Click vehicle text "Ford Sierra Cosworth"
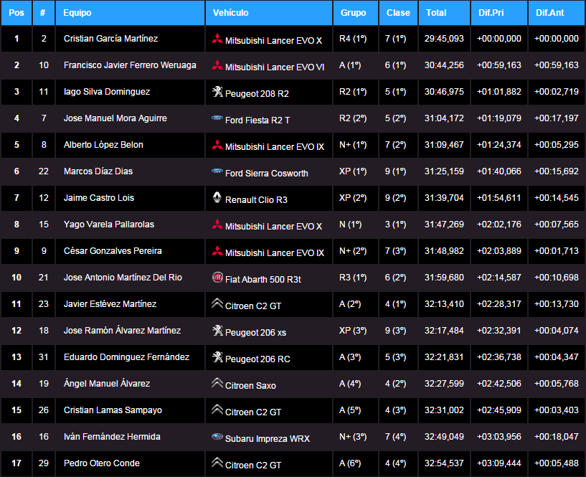 coord(267,173)
